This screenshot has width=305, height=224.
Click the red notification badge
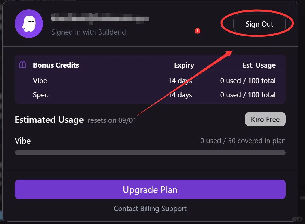point(197,31)
